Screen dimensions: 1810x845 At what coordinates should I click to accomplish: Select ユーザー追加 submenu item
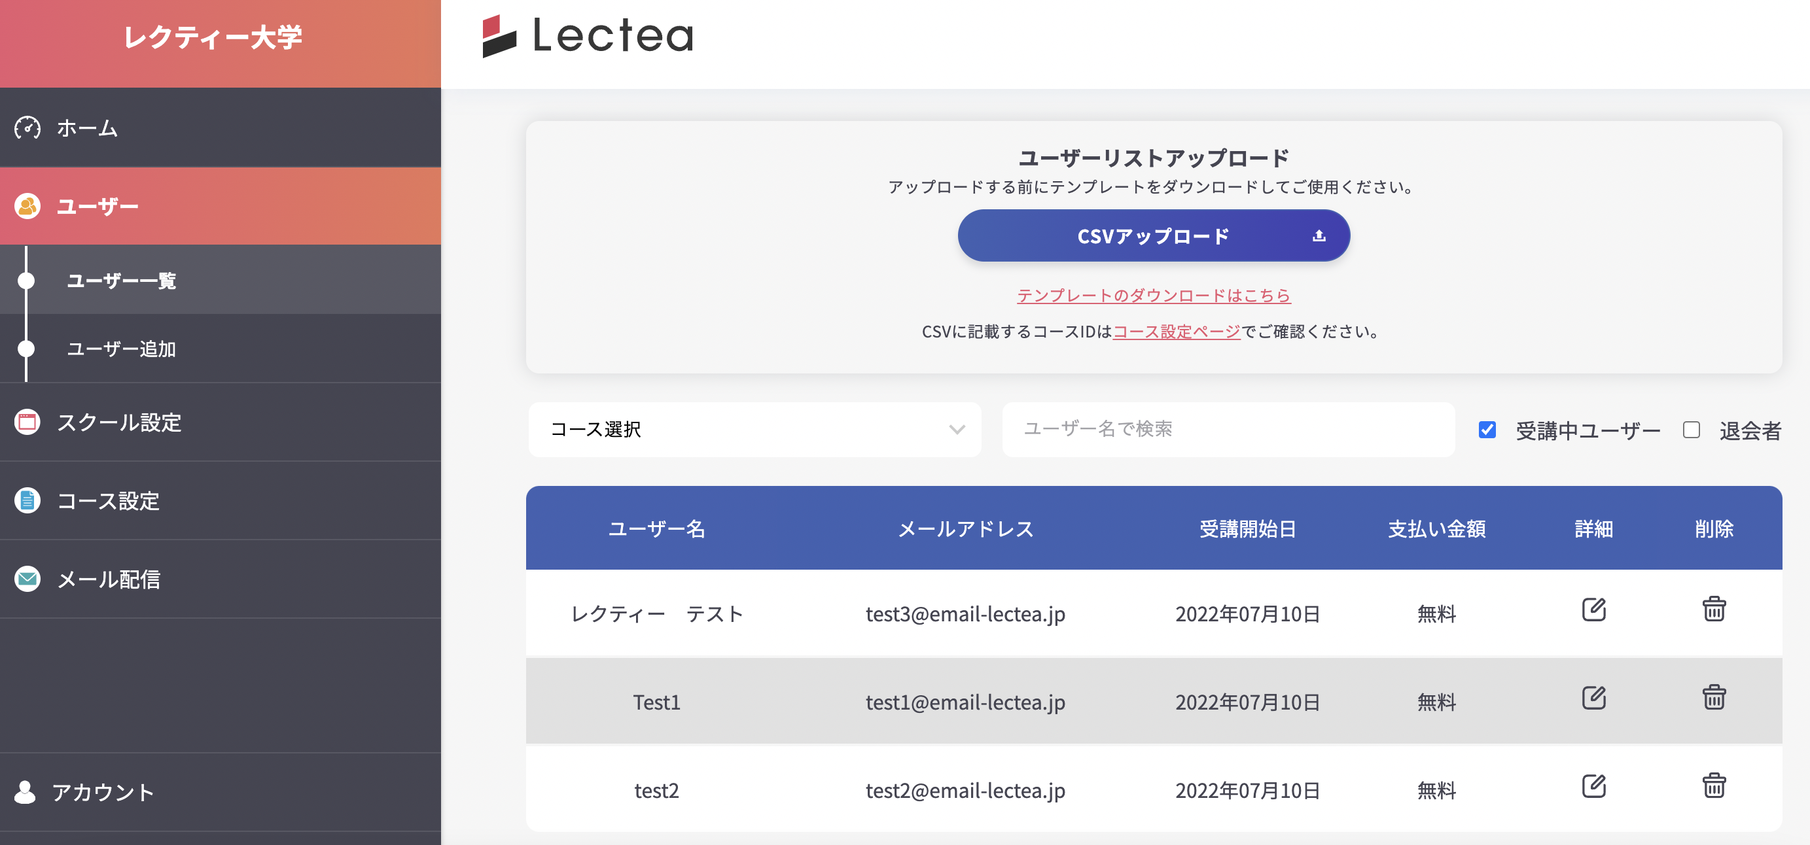point(122,349)
